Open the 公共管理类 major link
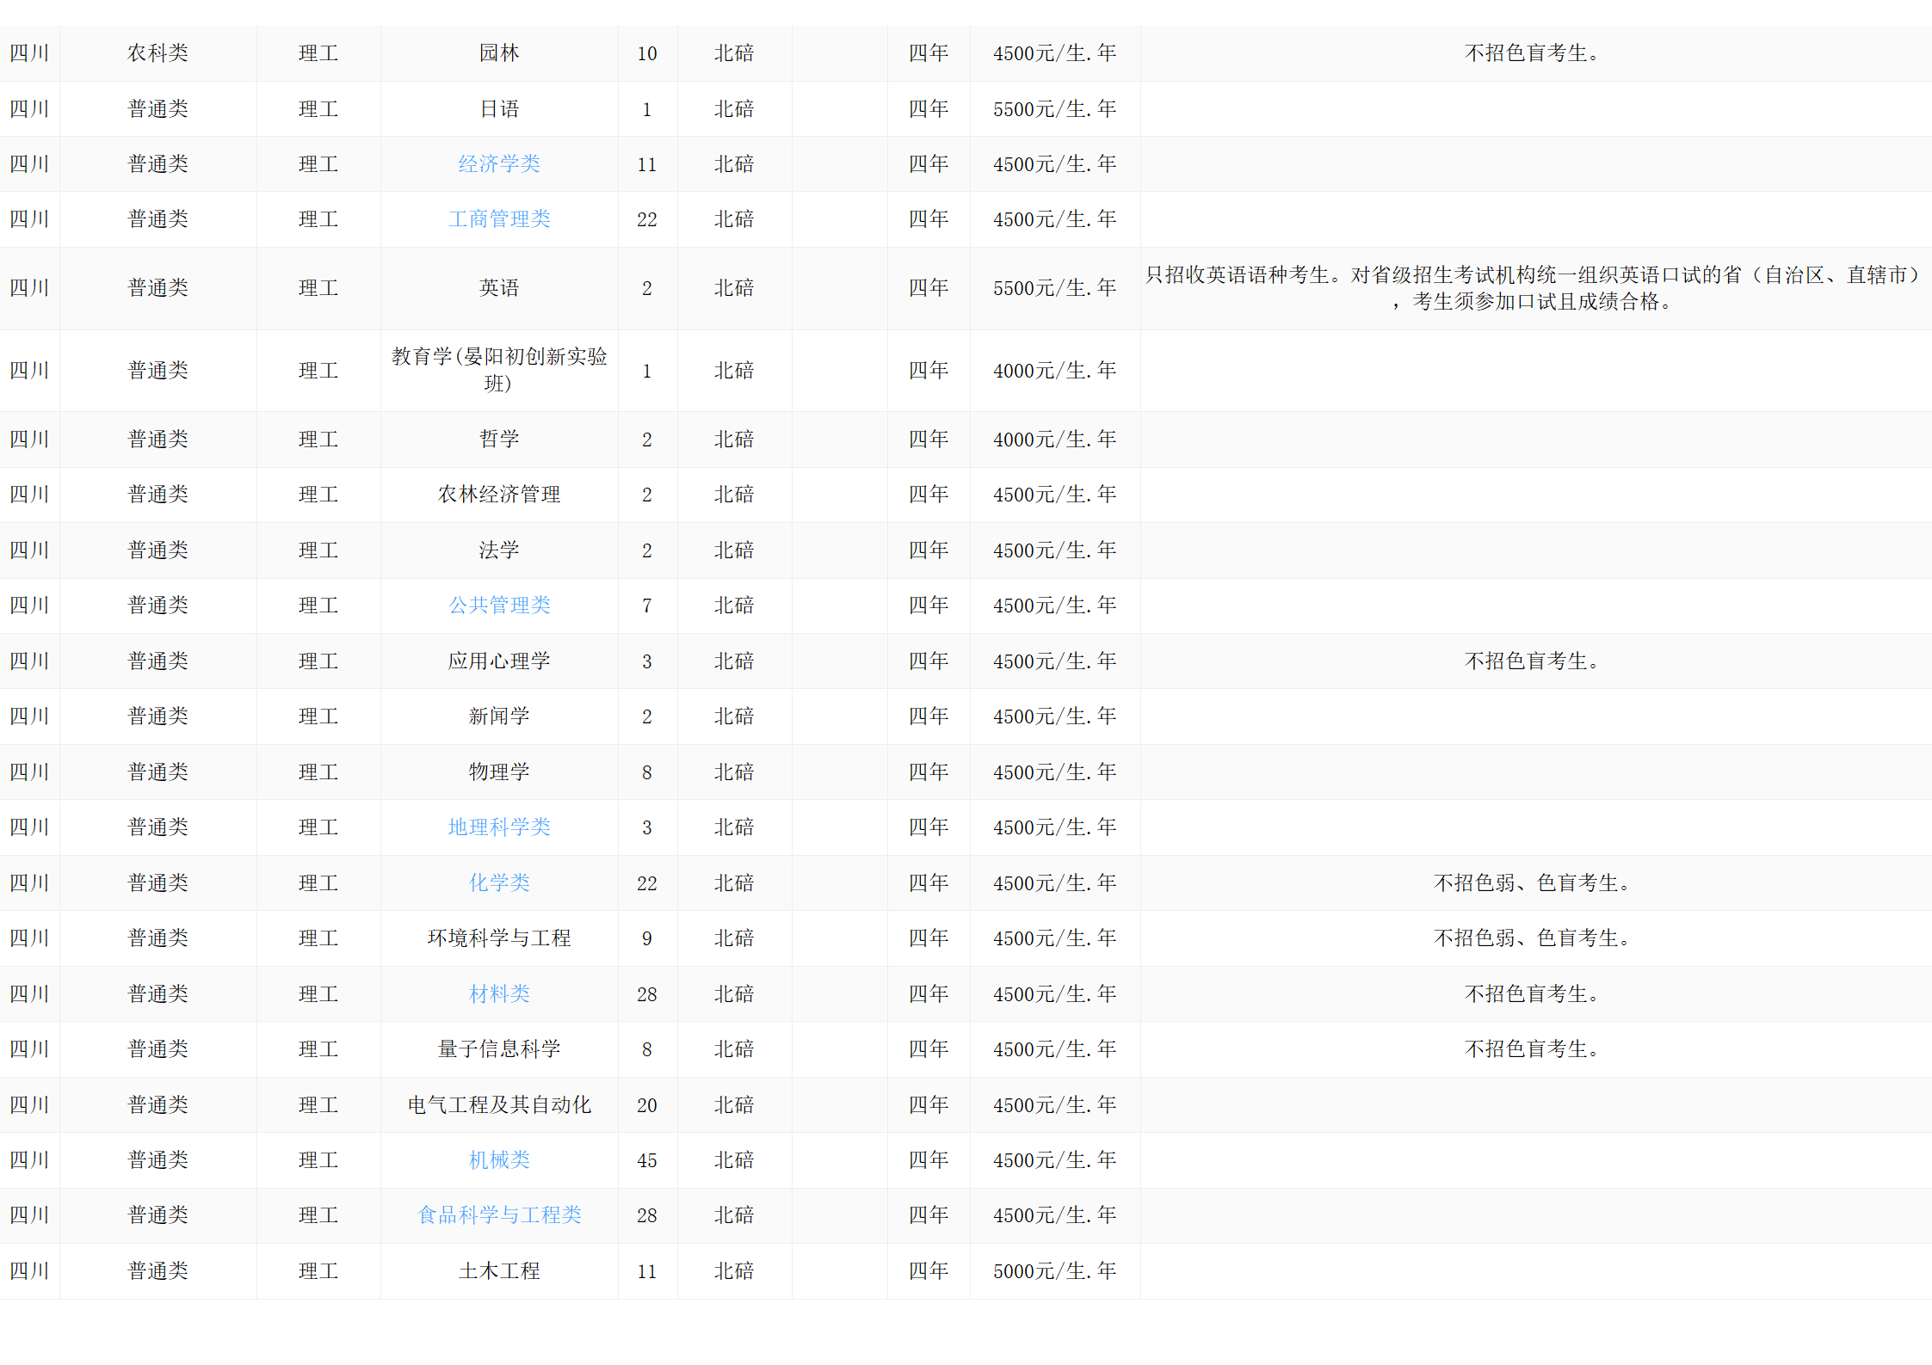Image resolution: width=1932 pixels, height=1365 pixels. [499, 606]
